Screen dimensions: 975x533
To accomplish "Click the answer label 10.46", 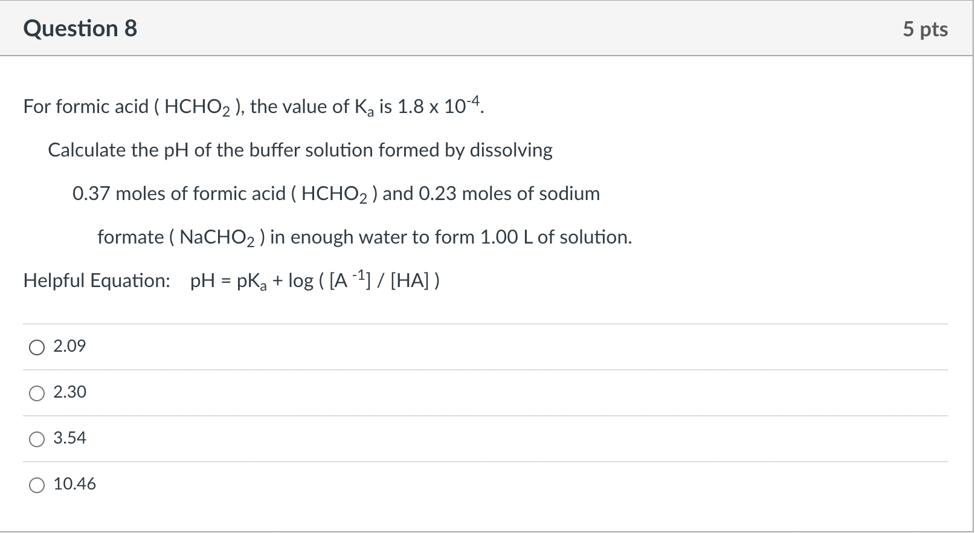I will click(74, 483).
